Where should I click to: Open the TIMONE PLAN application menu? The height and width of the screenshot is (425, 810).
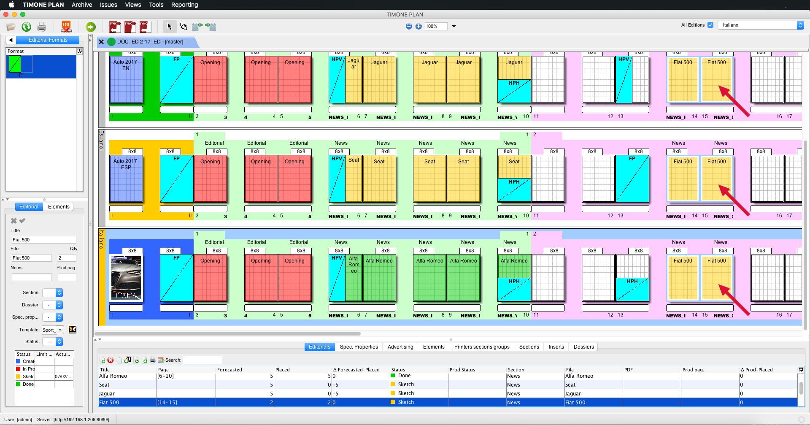click(43, 5)
